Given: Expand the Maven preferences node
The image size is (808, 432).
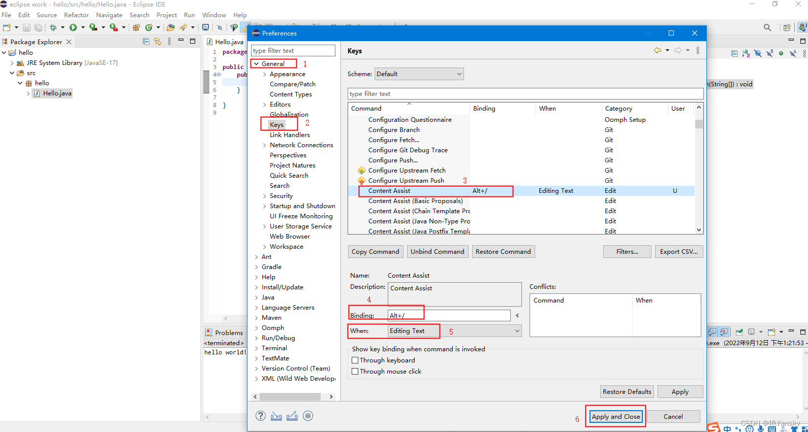Looking at the screenshot, I should [x=257, y=318].
